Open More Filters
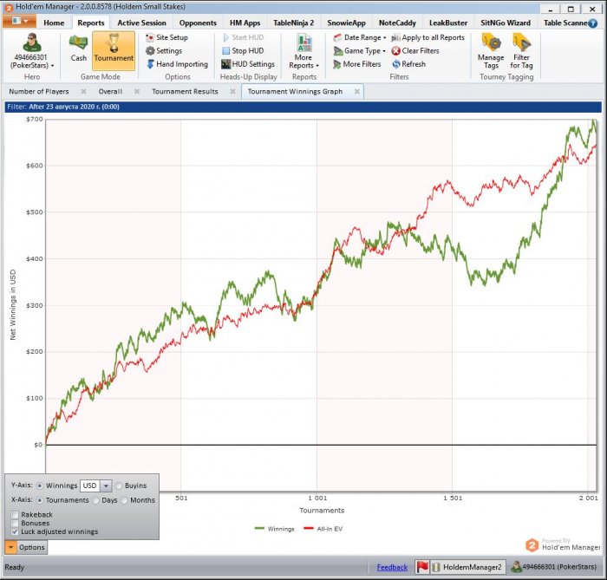 [x=357, y=64]
